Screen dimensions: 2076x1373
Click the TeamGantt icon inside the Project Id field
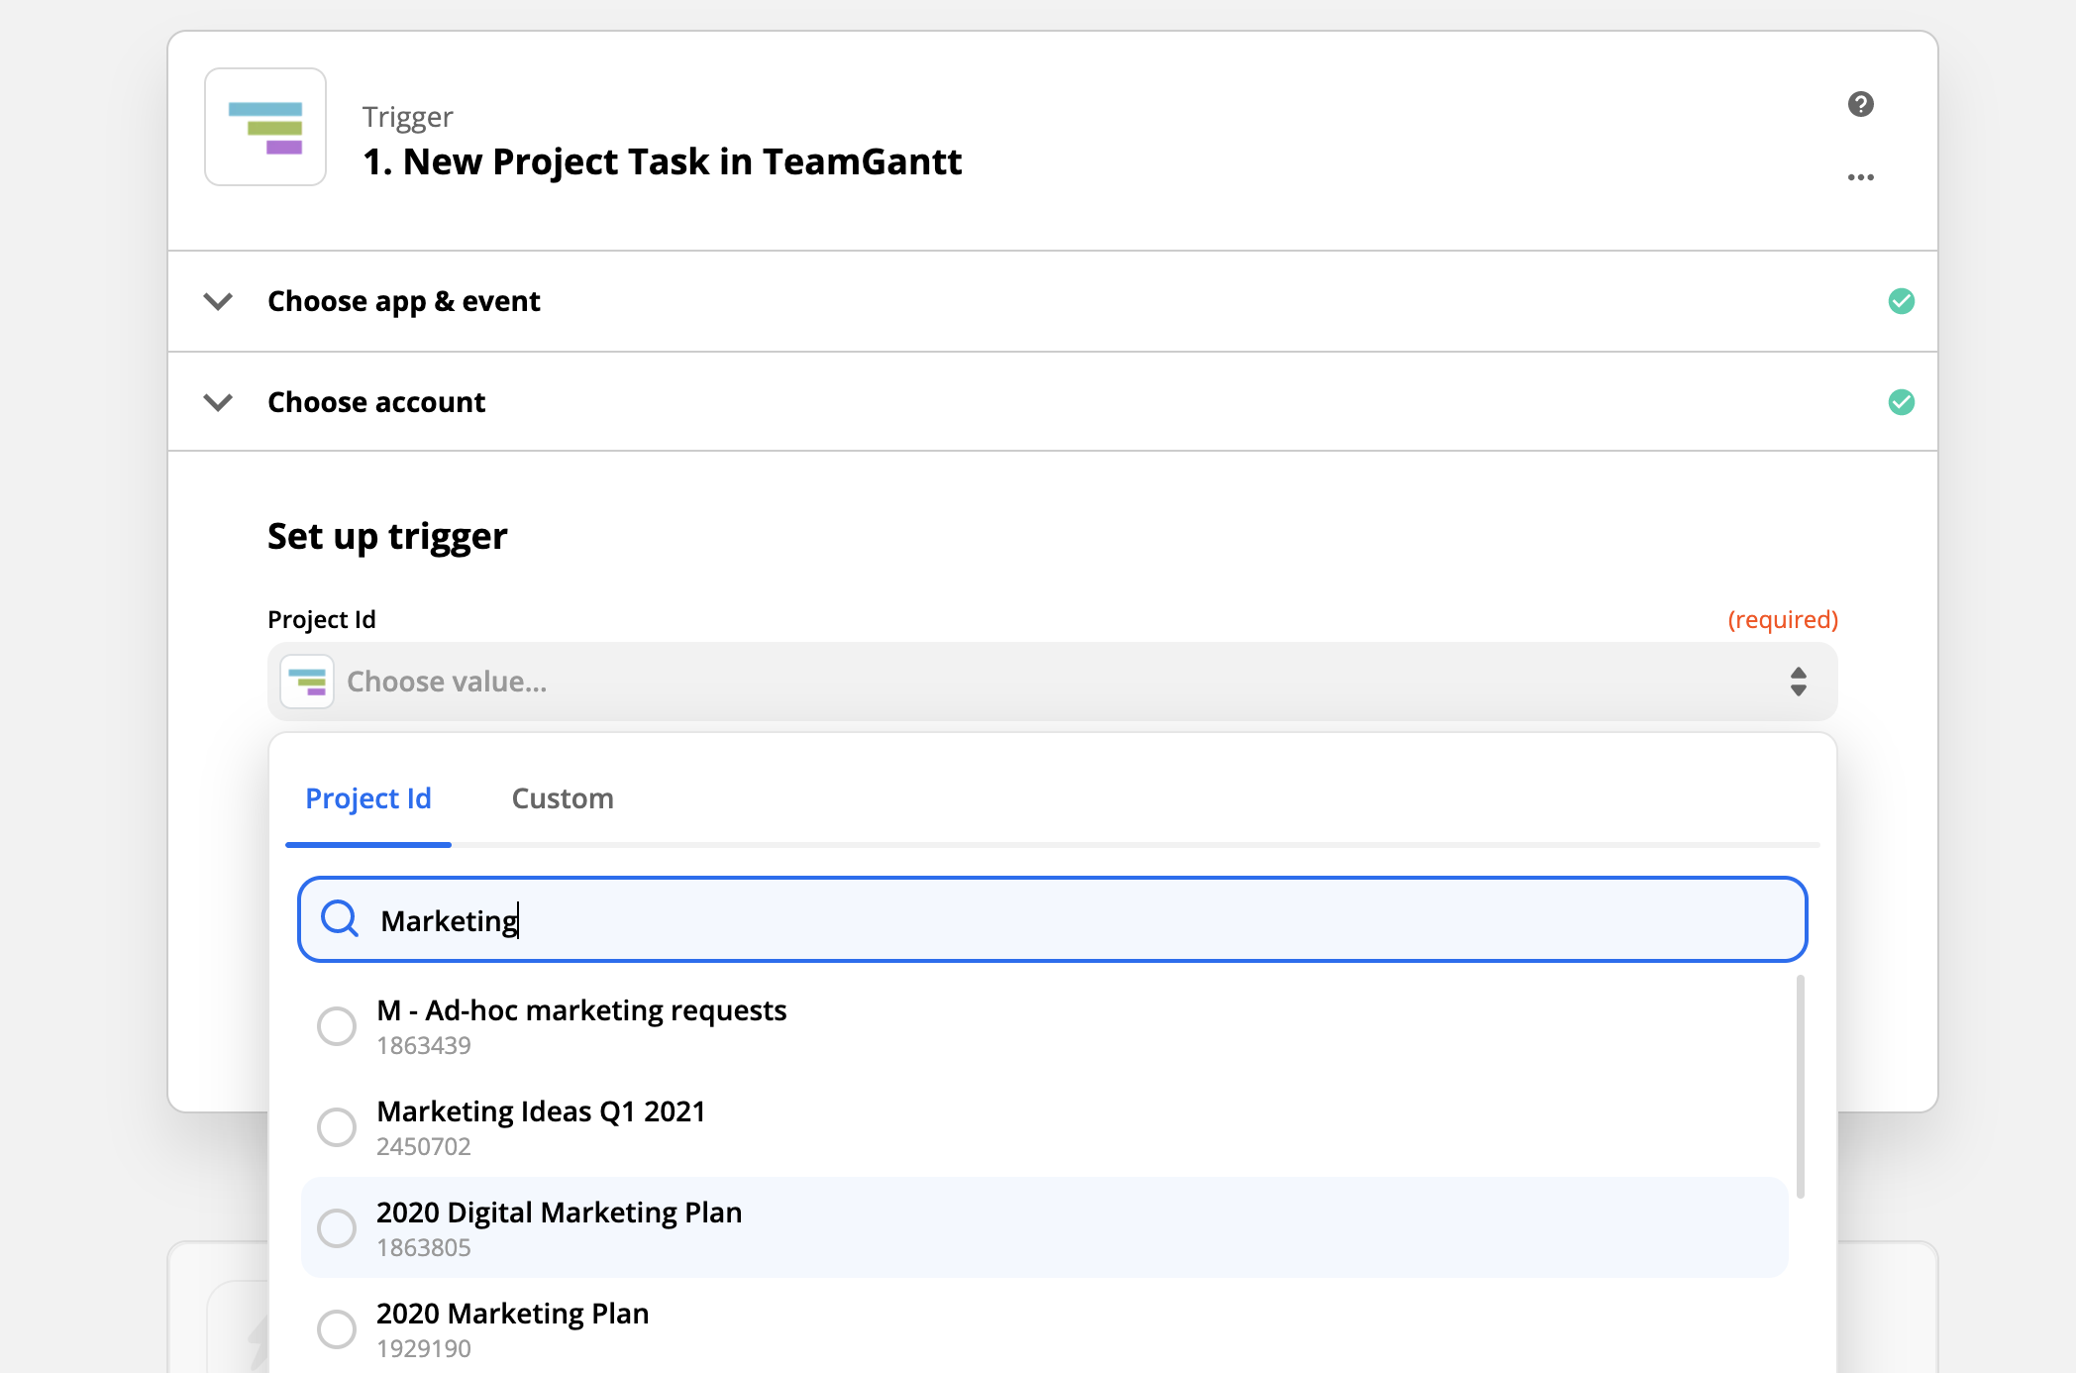307,682
